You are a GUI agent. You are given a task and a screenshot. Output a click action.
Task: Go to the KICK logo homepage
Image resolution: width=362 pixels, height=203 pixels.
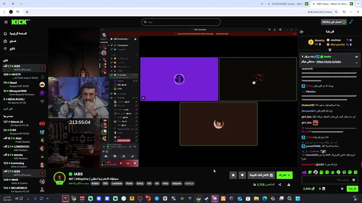click(x=21, y=22)
